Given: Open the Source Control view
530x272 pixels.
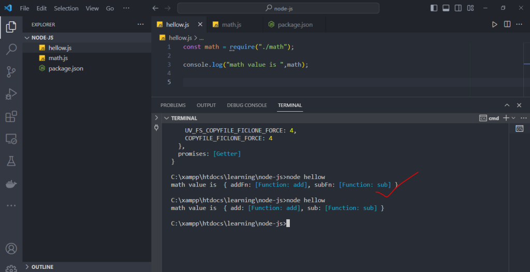Looking at the screenshot, I should [x=11, y=72].
